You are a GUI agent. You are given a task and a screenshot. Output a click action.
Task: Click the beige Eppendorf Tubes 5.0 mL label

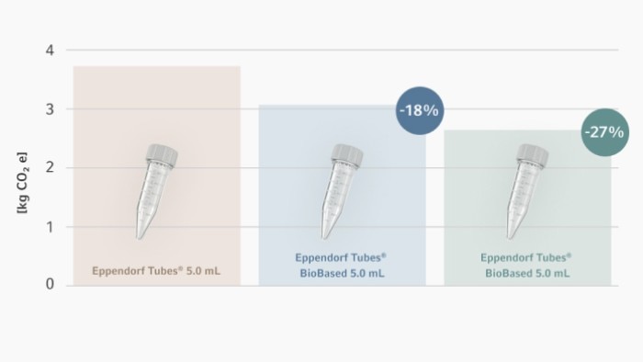coord(156,271)
